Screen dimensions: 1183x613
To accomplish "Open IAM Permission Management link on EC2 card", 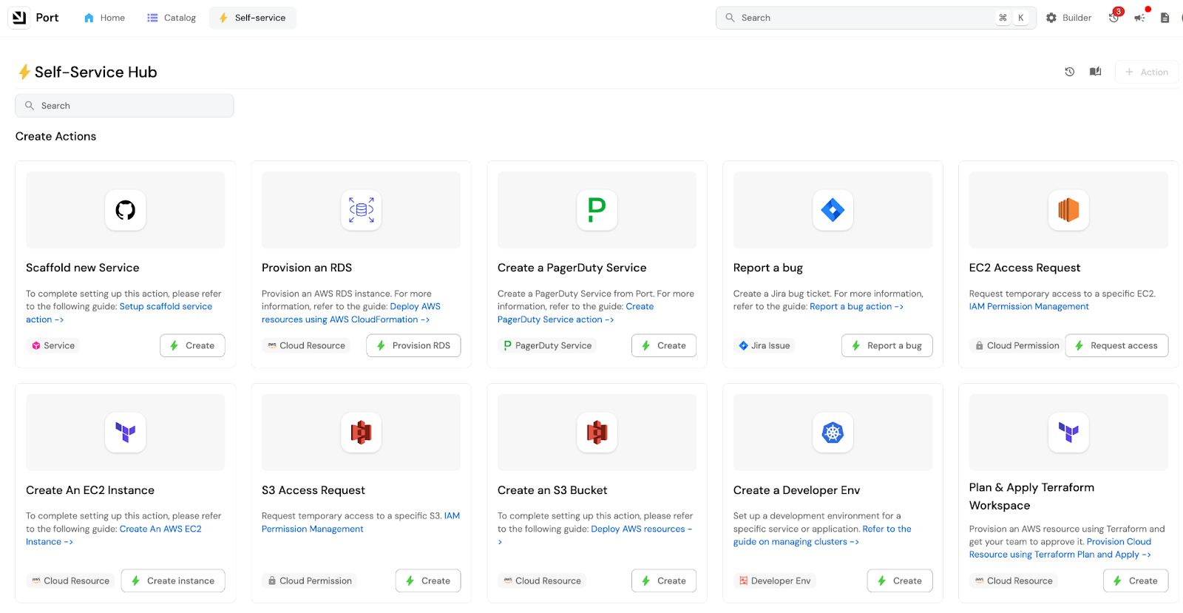I will pos(1028,306).
